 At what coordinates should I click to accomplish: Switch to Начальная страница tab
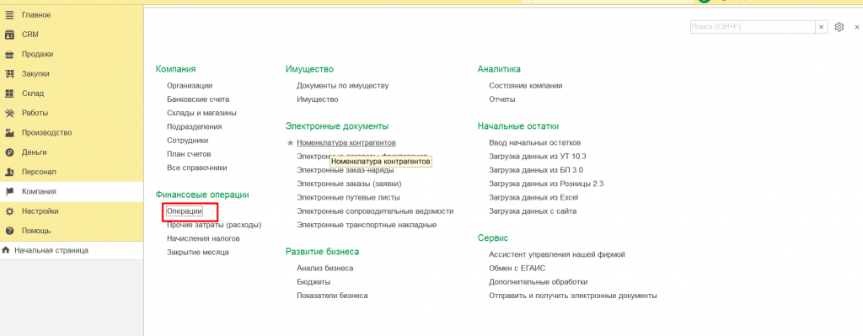tap(51, 250)
